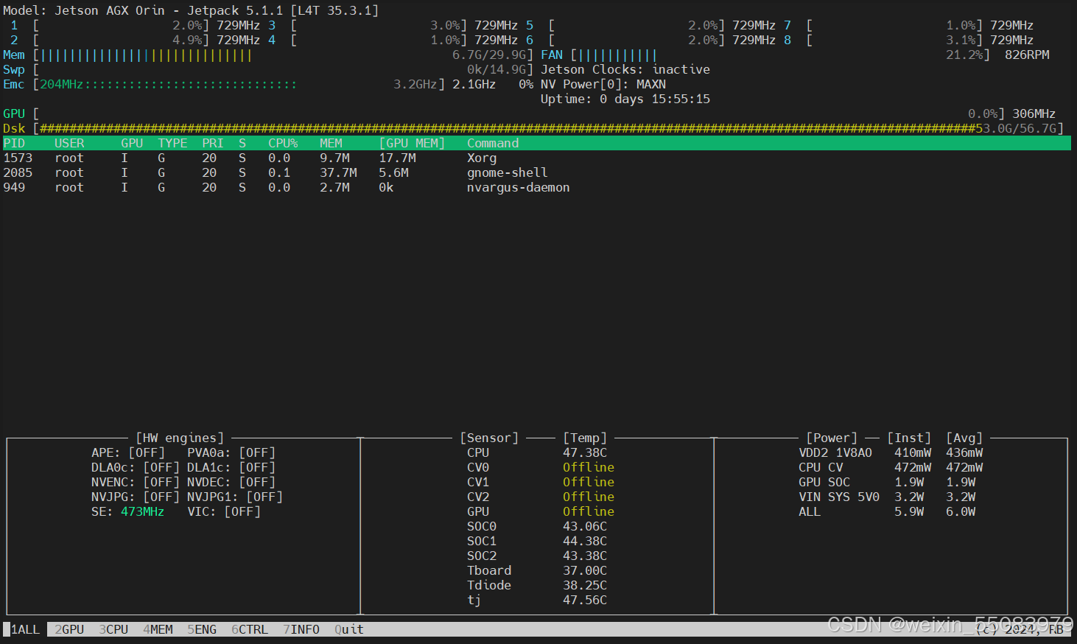
Task: Click the CV0 Offline status
Action: 589,467
